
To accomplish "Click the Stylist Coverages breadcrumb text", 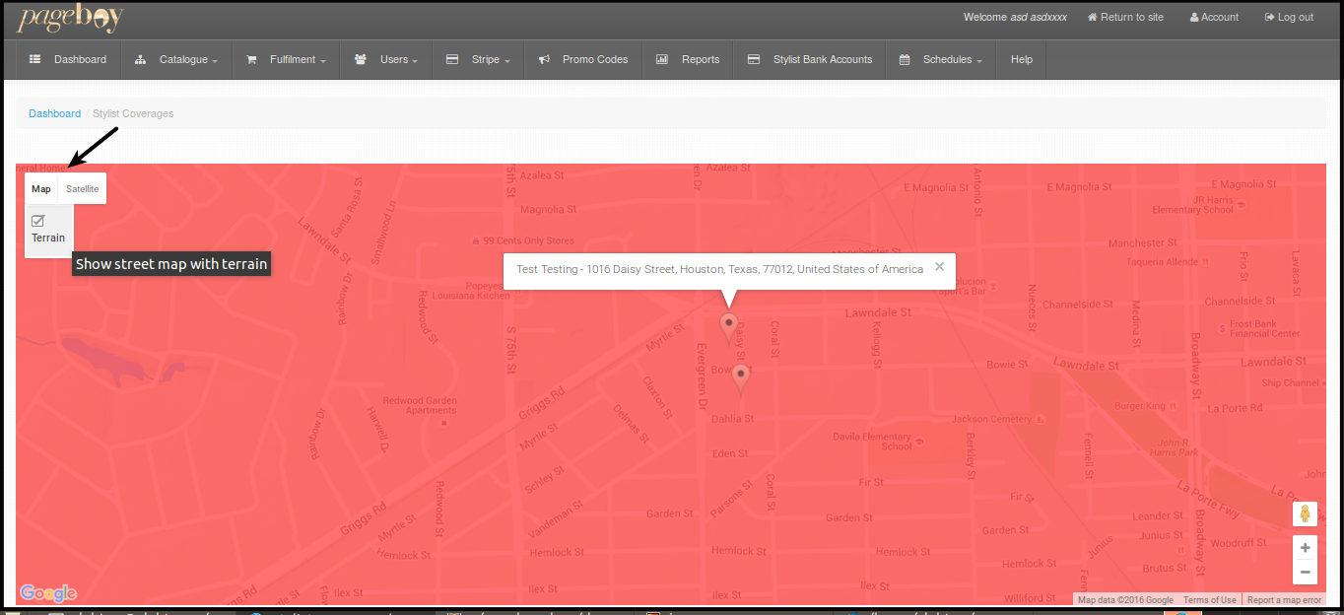I will click(133, 113).
